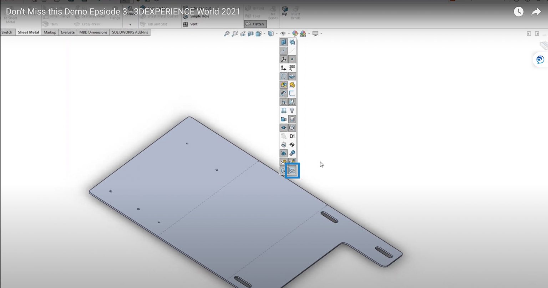
Task: Click the Unfold tool in ribbon
Action: [x=254, y=8]
